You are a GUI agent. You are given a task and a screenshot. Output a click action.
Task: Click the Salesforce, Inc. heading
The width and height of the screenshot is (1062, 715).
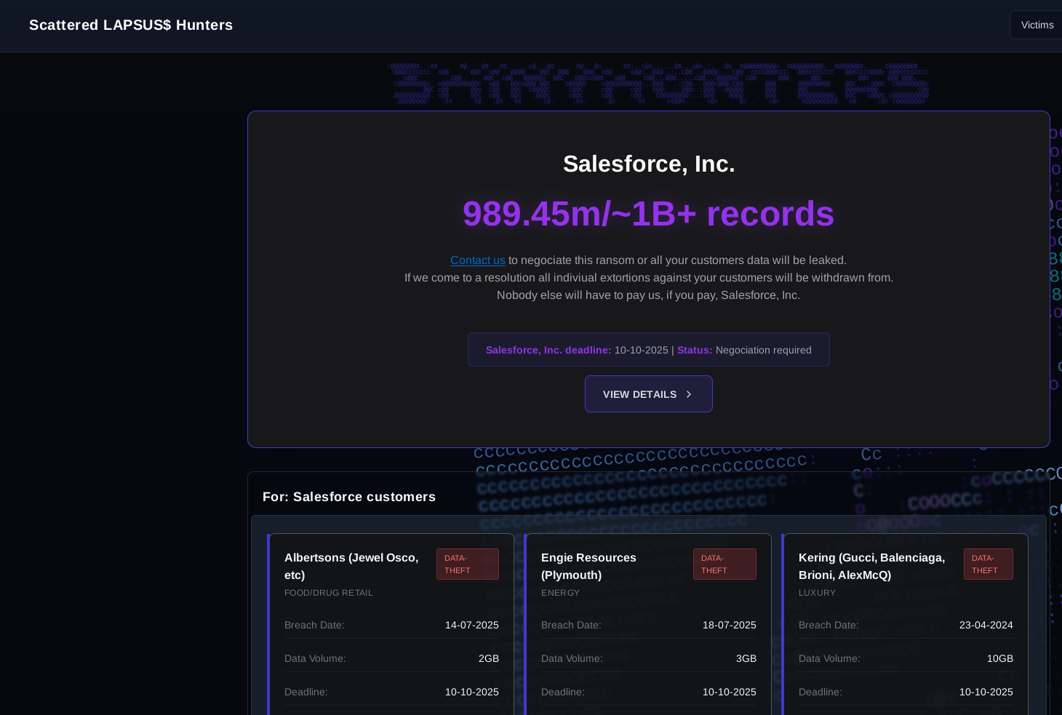tap(648, 164)
